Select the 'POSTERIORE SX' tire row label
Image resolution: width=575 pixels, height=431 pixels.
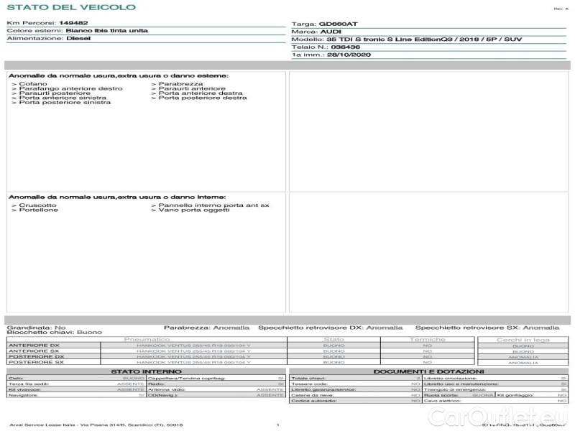tap(36, 362)
